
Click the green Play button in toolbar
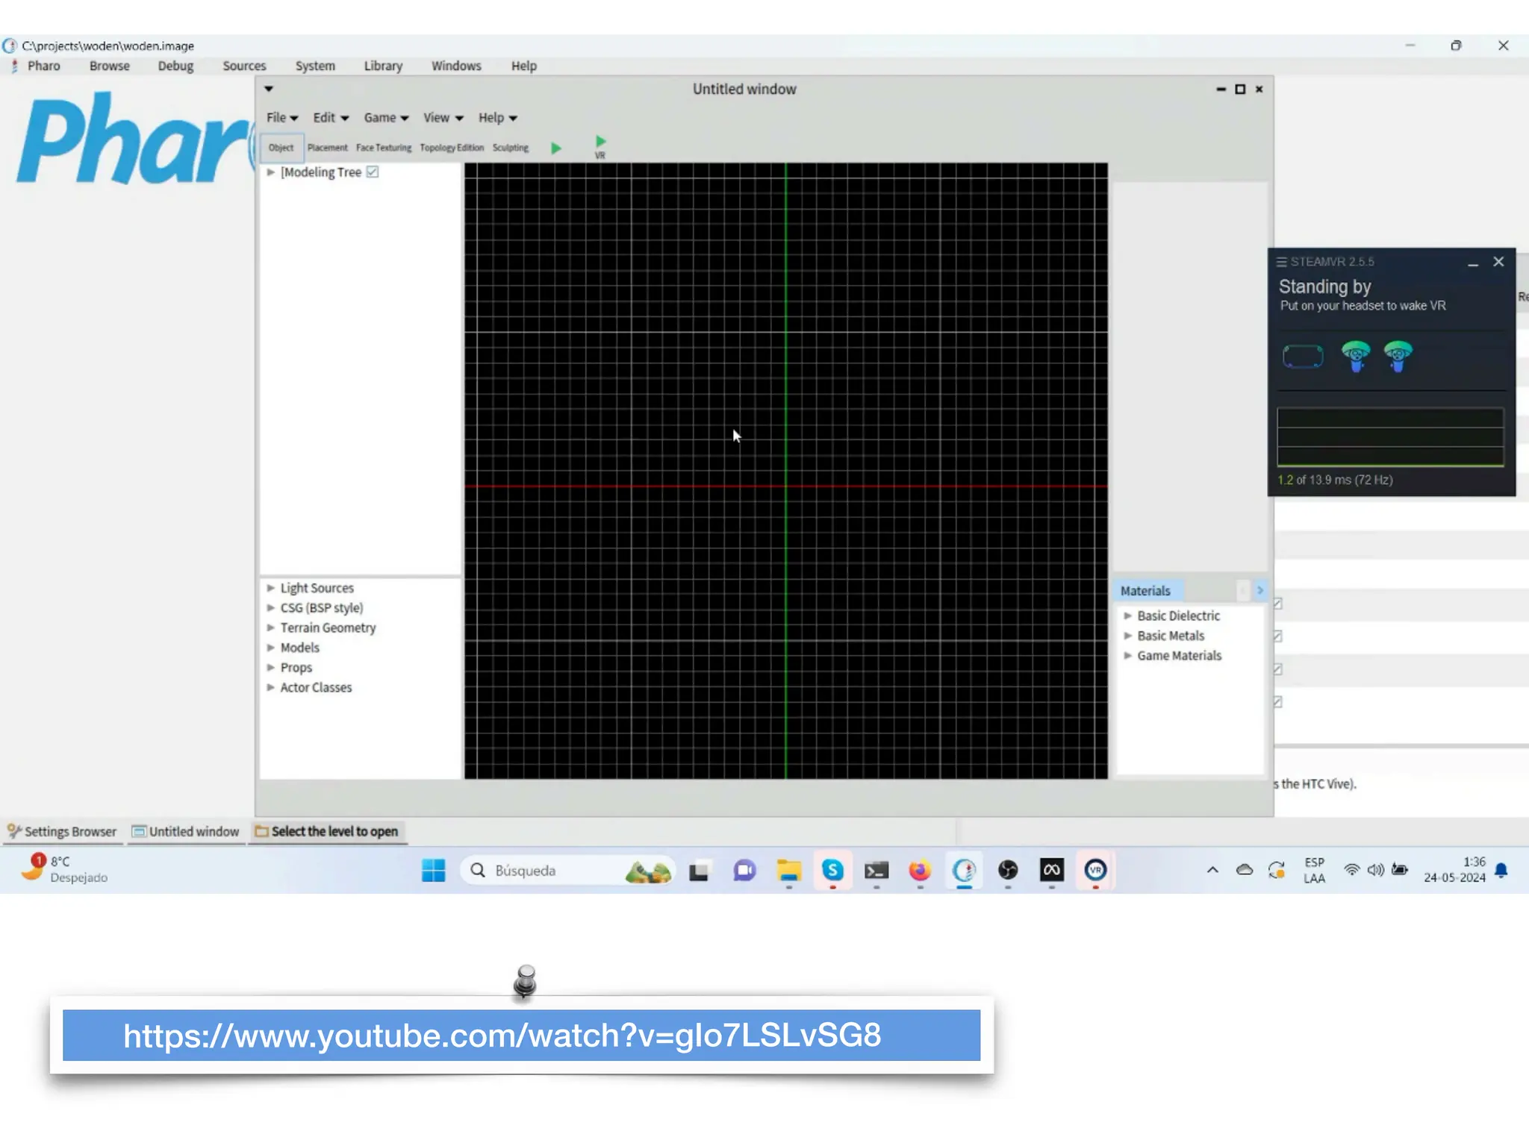tap(555, 148)
